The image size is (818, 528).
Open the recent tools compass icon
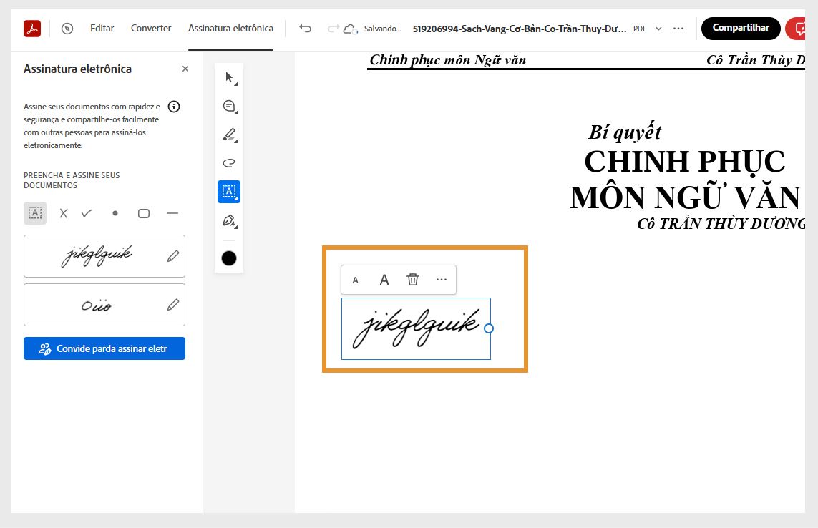point(67,29)
